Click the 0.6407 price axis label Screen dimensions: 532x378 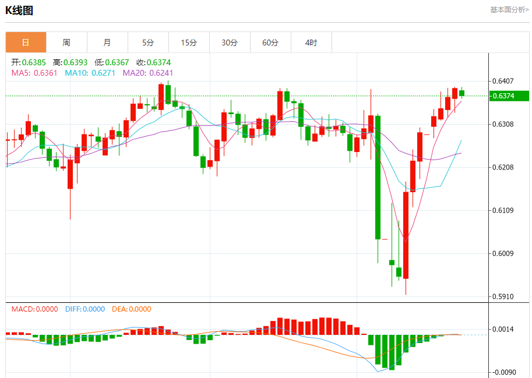pos(503,81)
